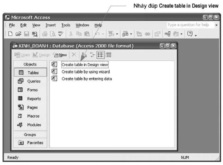Select Tables in the Objects bar

tap(30, 73)
